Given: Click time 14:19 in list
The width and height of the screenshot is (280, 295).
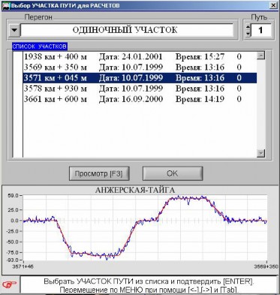Looking at the screenshot, I should (214, 99).
